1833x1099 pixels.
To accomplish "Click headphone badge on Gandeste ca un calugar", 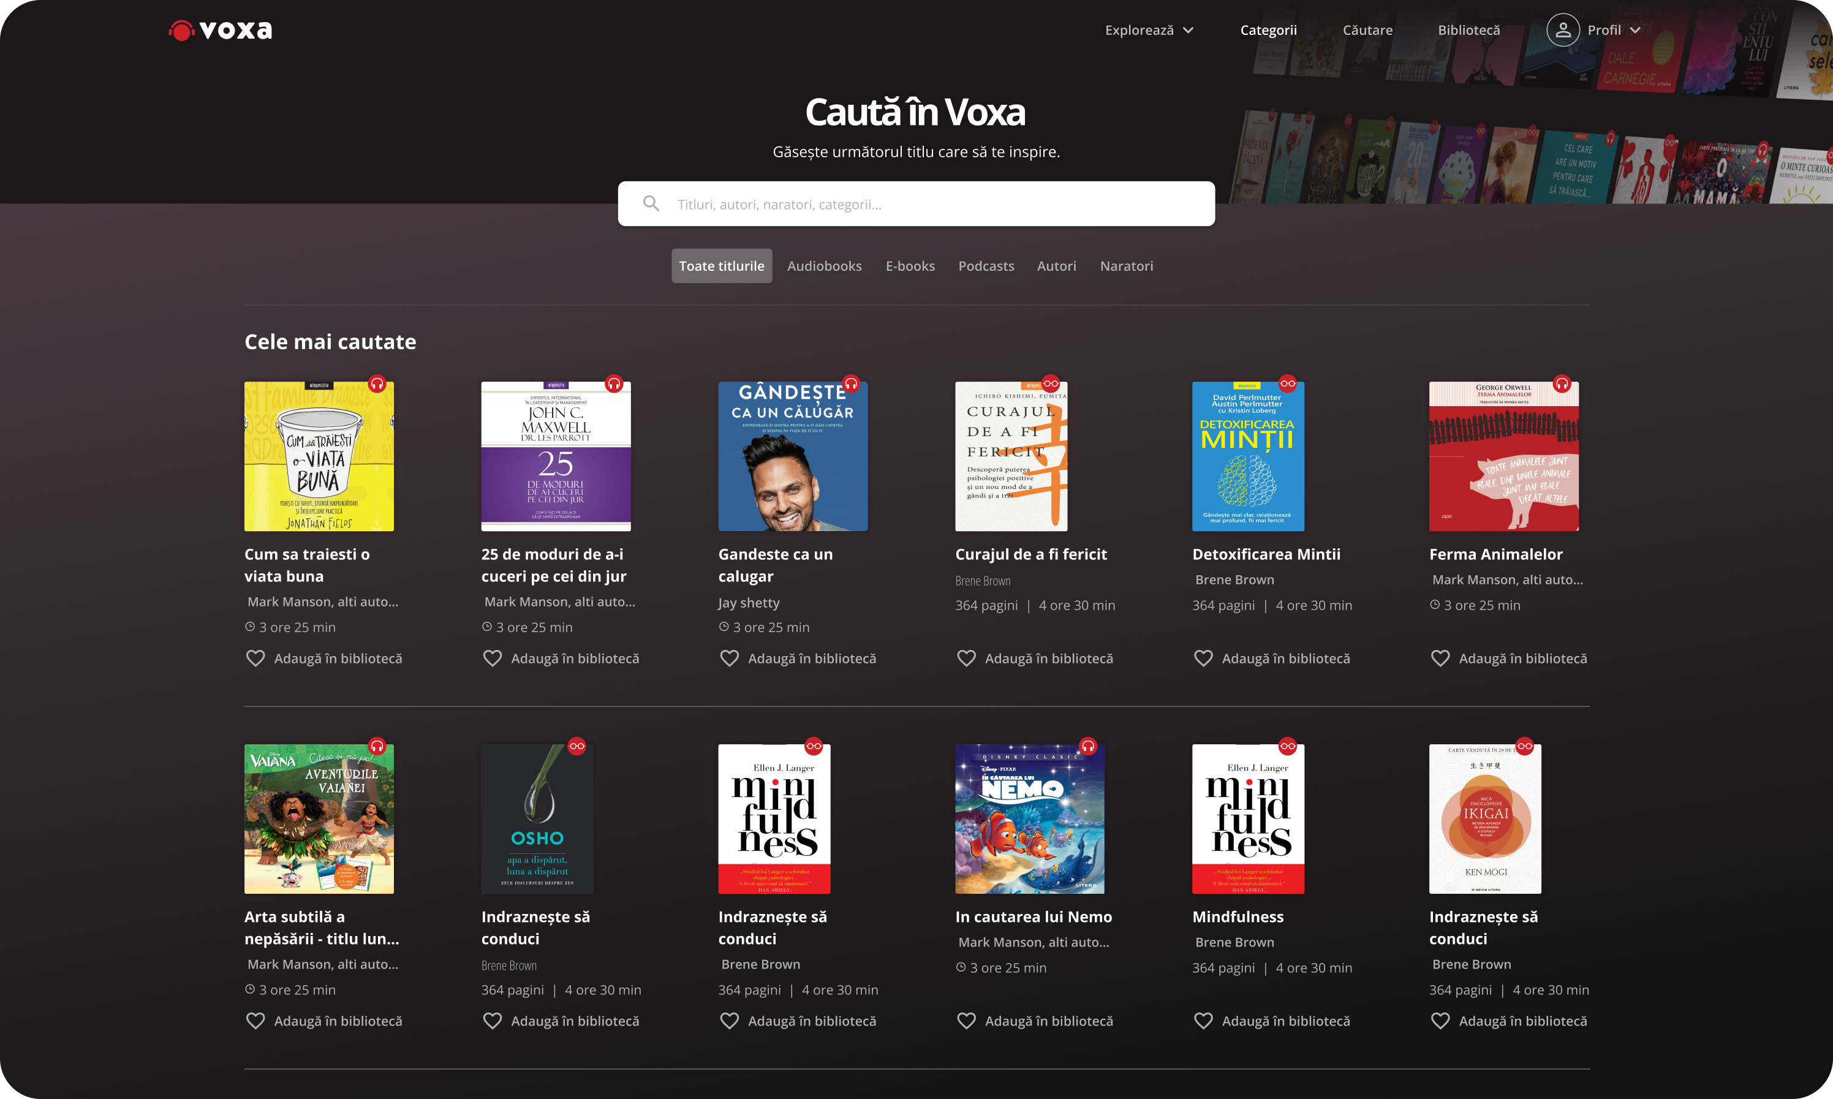I will click(x=851, y=383).
